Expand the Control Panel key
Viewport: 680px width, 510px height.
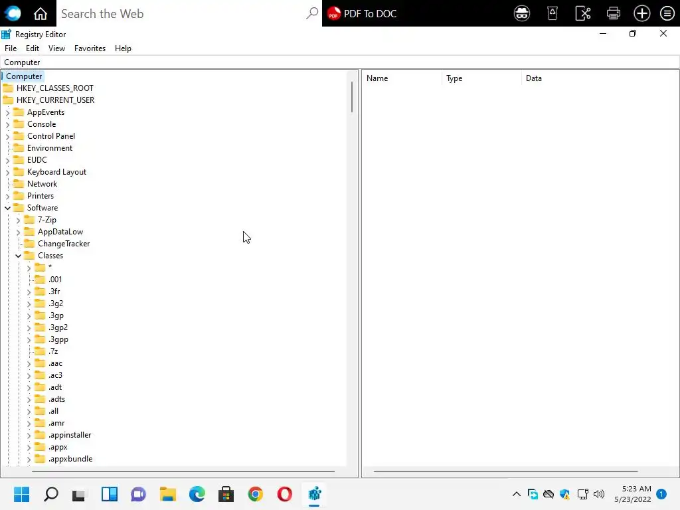7,136
